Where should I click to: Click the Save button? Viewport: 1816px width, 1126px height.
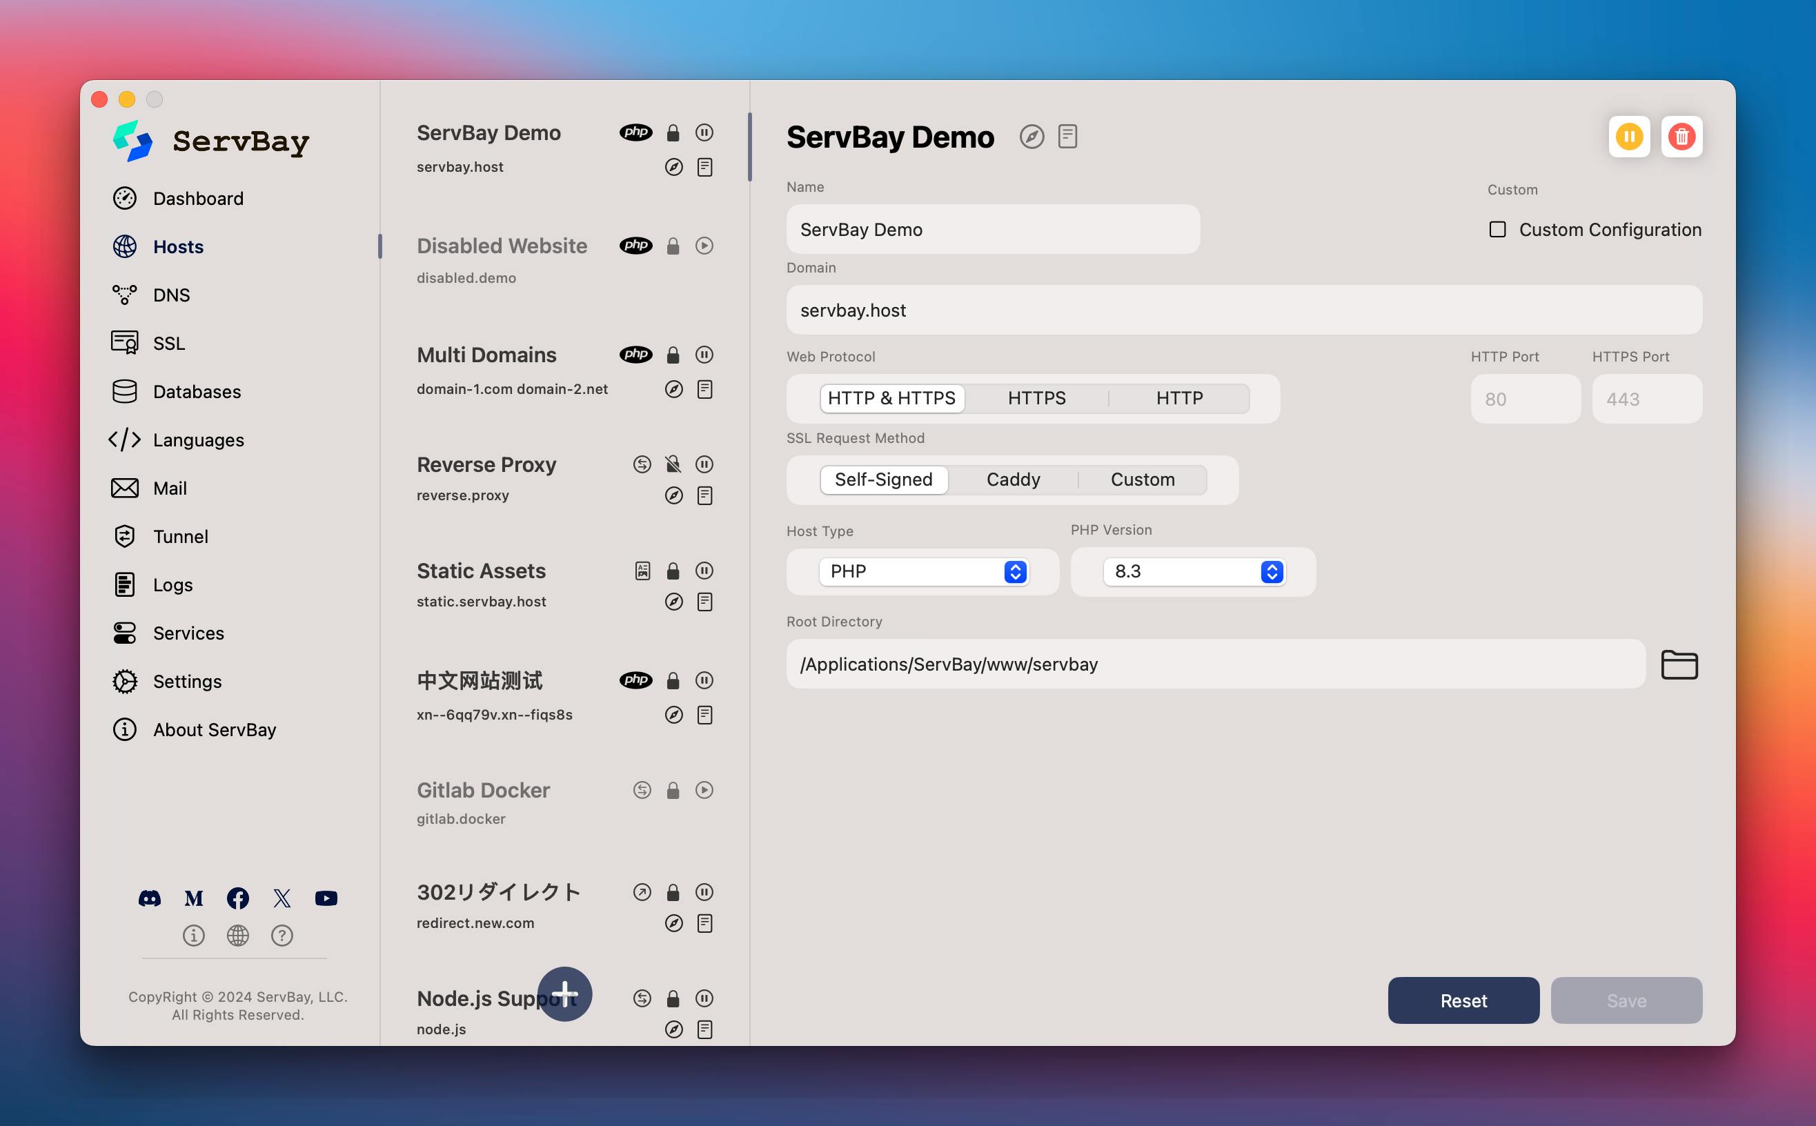tap(1626, 1000)
